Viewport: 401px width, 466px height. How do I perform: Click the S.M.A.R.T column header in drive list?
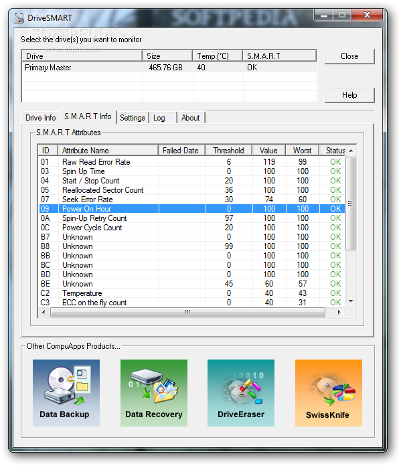tap(279, 56)
